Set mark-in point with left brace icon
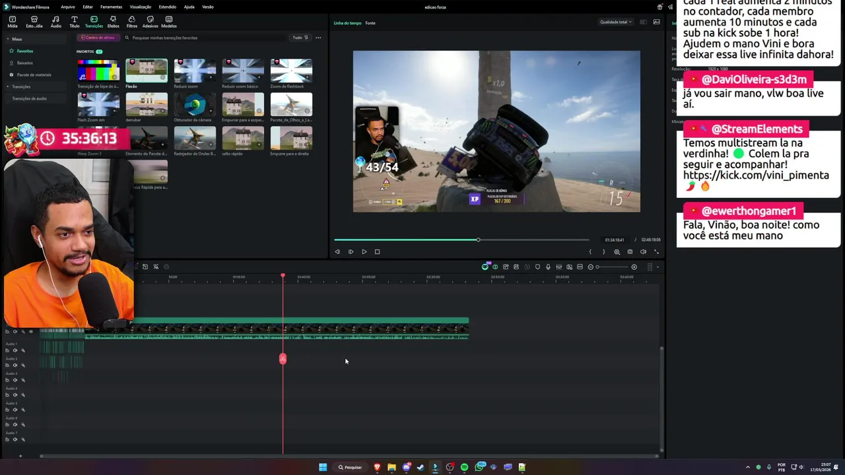 point(590,251)
